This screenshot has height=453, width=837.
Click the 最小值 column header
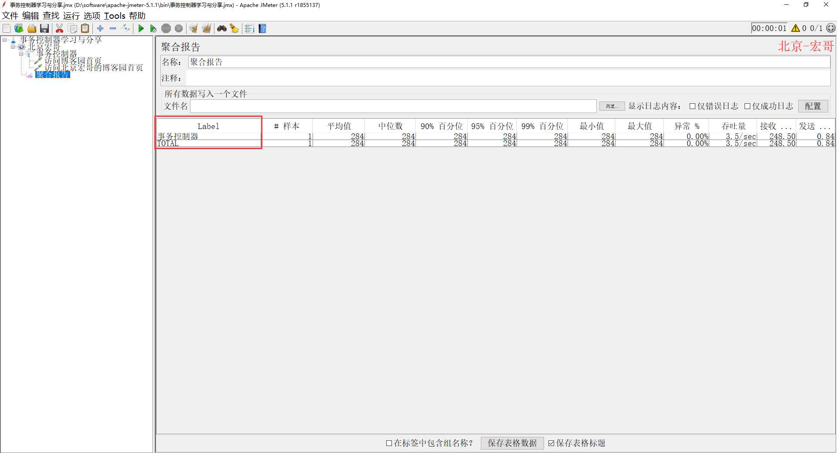[591, 126]
